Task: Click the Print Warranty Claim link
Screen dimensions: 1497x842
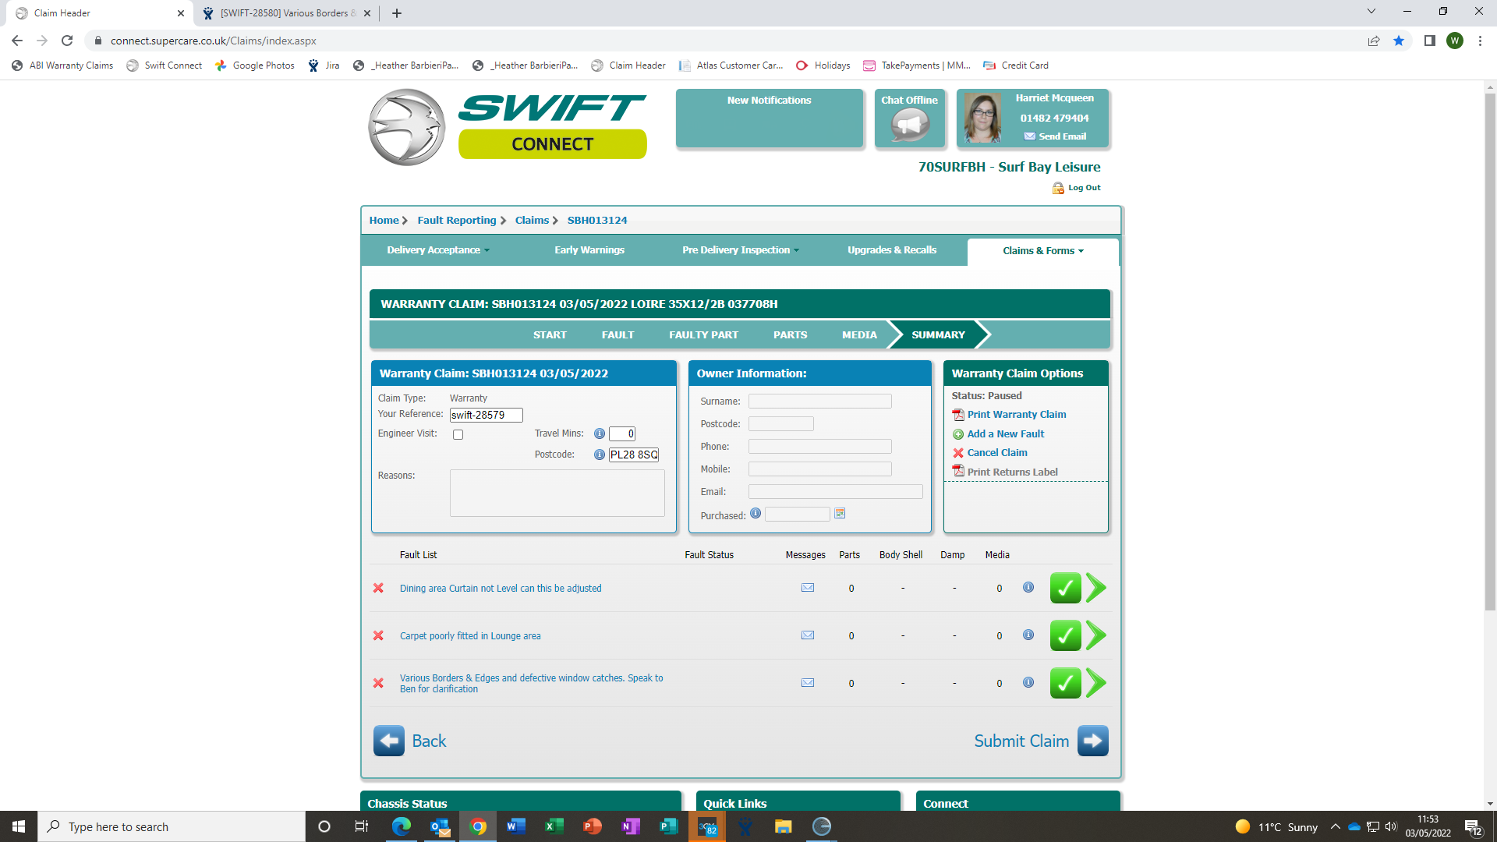Action: (x=1016, y=415)
